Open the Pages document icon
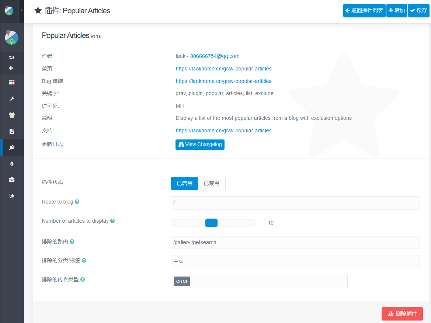431x323 pixels. click(x=12, y=131)
